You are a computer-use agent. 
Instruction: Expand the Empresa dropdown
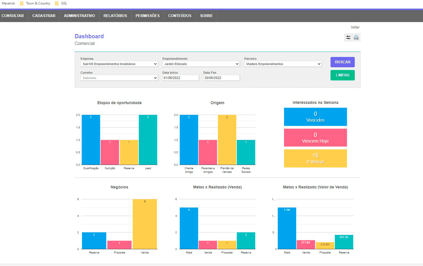coord(119,64)
